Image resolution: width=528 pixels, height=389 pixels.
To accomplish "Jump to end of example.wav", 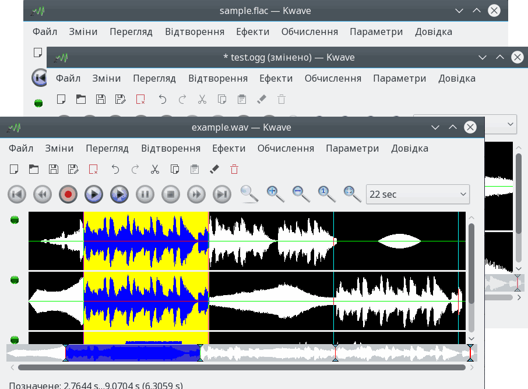I will point(222,194).
